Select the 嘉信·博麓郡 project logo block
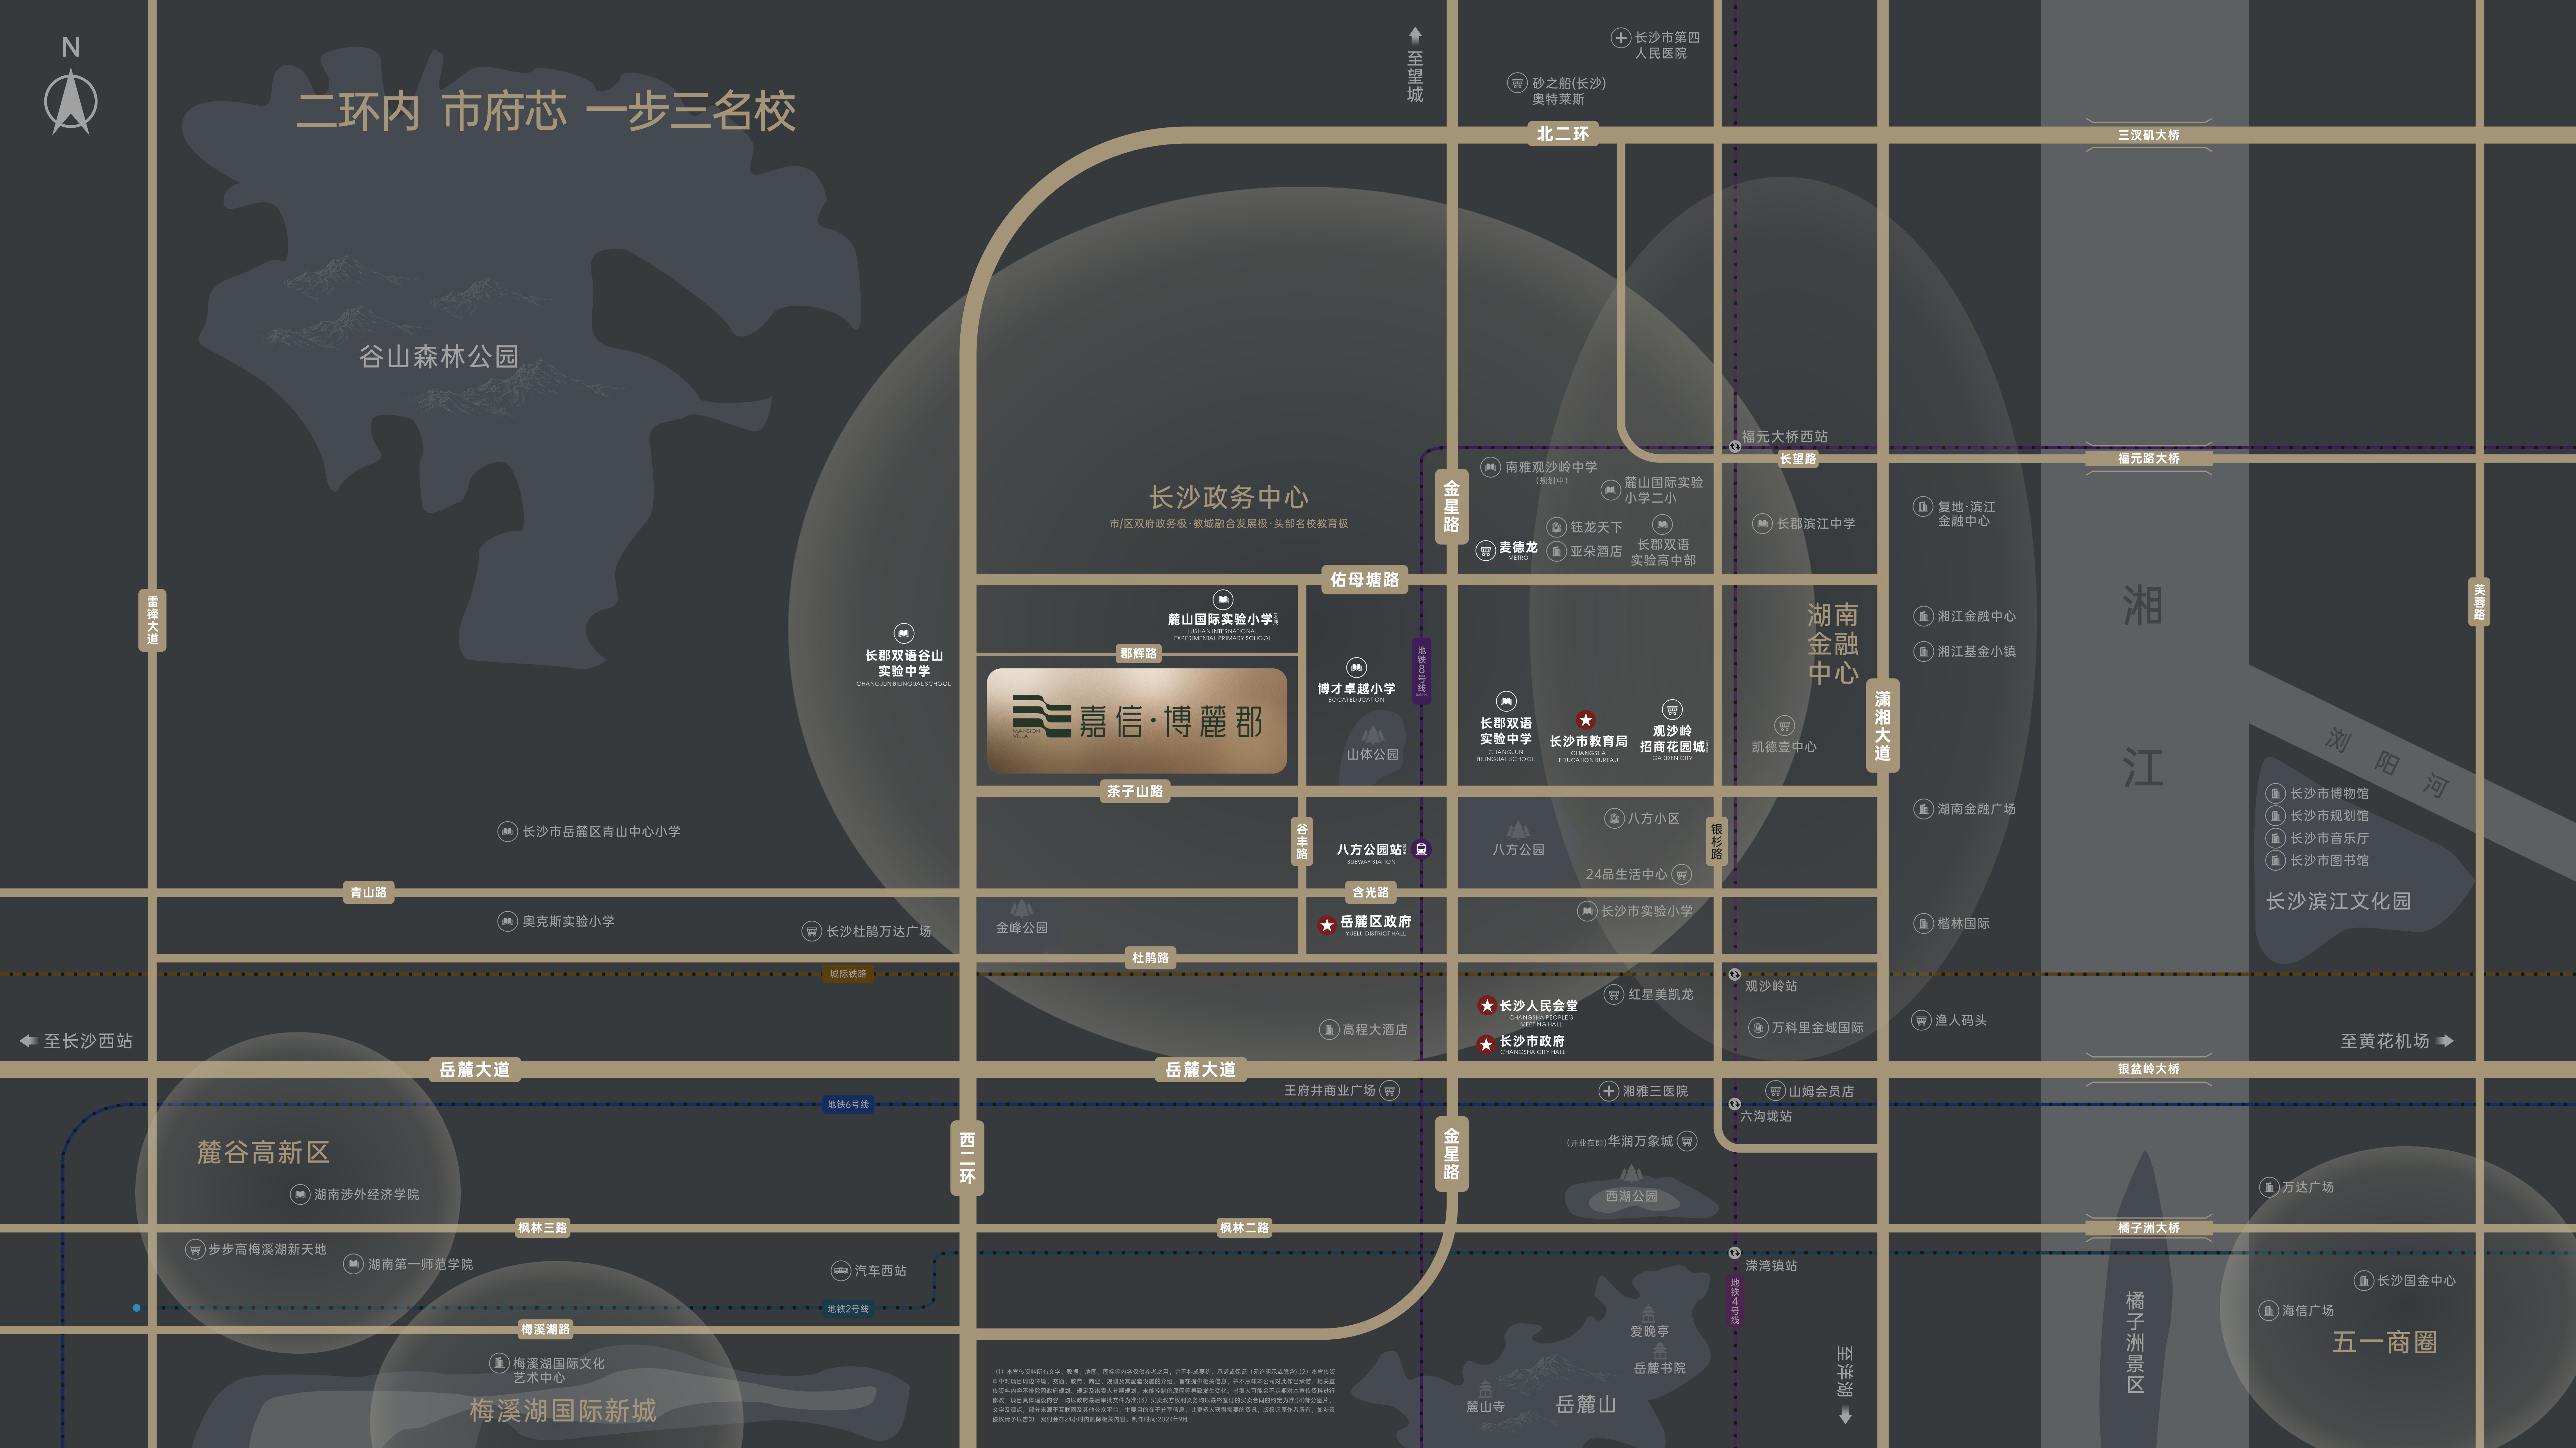Image resolution: width=2576 pixels, height=1448 pixels. 1137,720
